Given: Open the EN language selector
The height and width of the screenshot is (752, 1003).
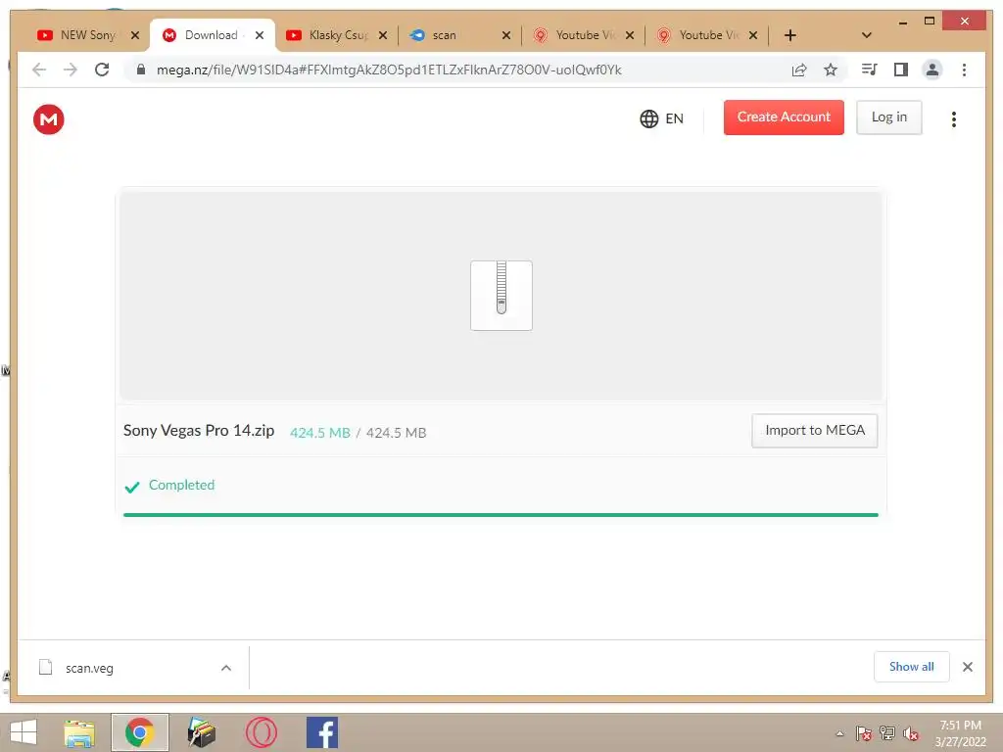Looking at the screenshot, I should tap(661, 118).
